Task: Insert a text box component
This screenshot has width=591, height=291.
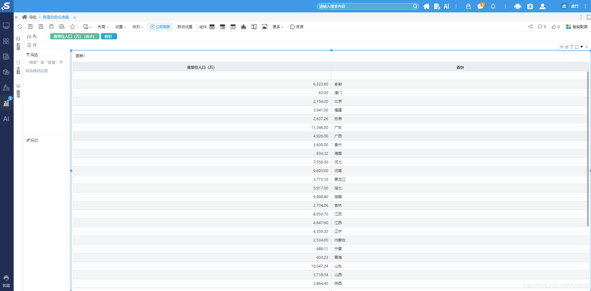Action: [254, 27]
